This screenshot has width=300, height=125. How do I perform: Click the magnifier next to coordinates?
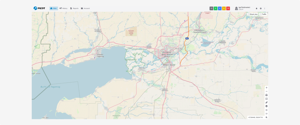click(x=266, y=117)
